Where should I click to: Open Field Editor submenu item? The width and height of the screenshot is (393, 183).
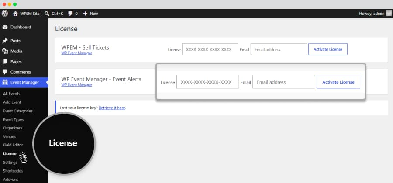pyautogui.click(x=13, y=145)
